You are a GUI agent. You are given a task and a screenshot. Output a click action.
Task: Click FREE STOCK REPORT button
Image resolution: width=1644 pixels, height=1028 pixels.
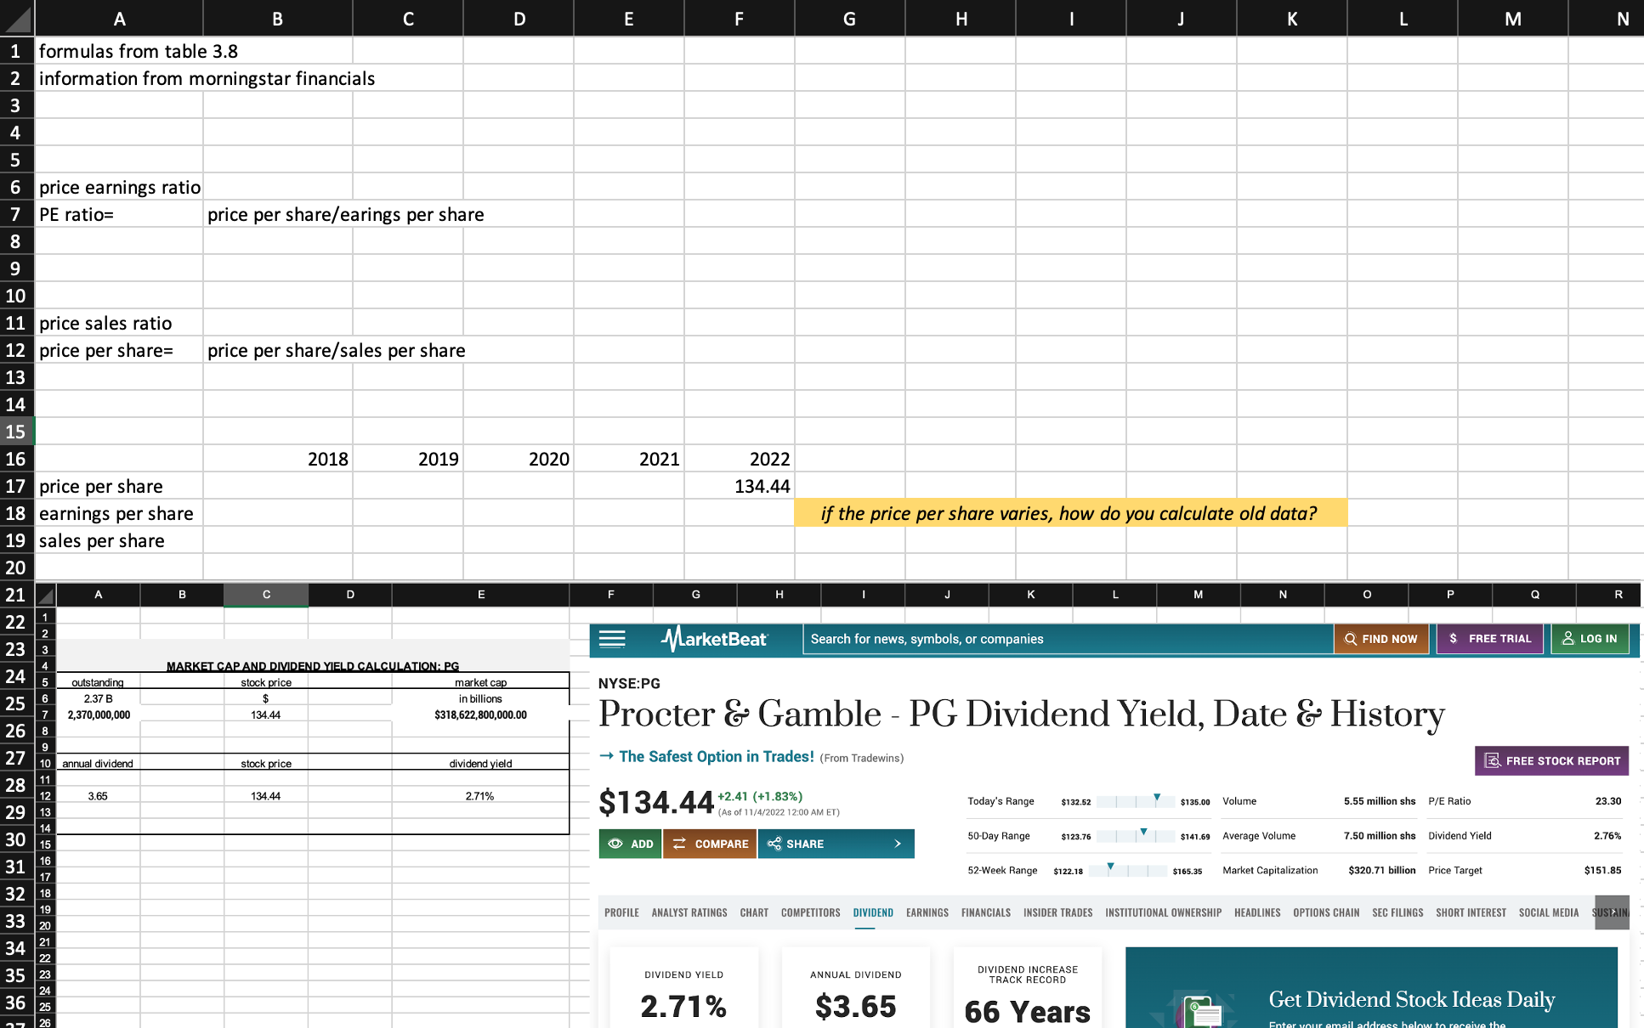[1553, 760]
